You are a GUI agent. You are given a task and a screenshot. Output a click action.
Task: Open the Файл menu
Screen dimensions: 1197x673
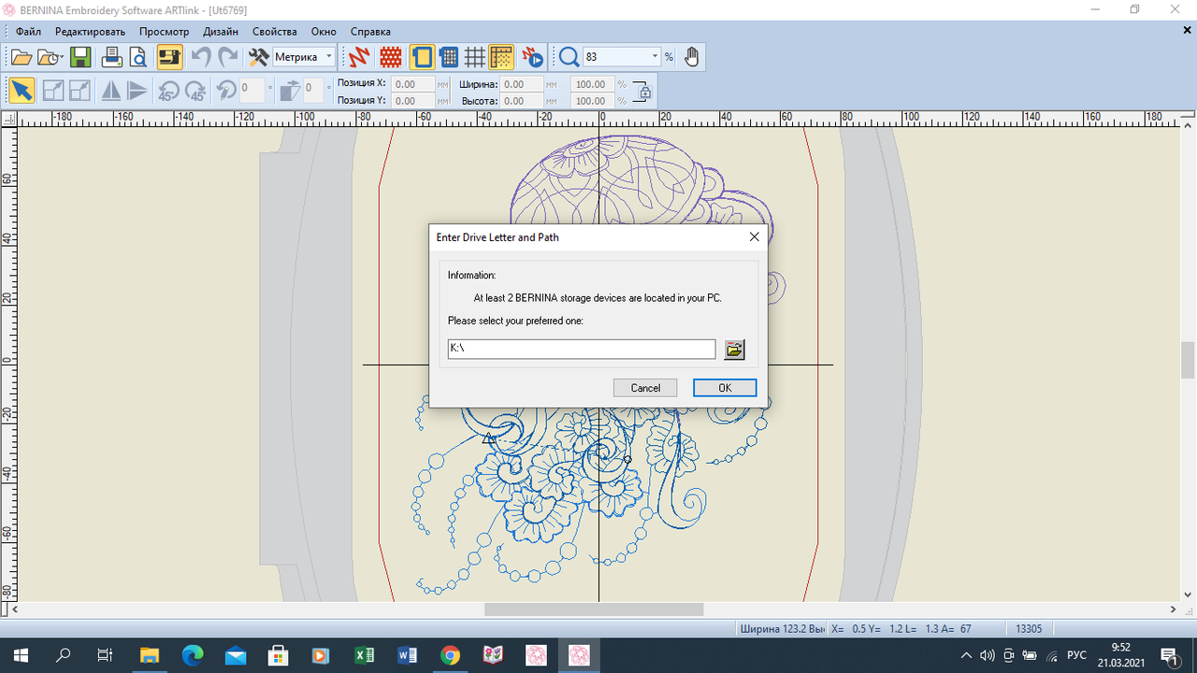28,32
